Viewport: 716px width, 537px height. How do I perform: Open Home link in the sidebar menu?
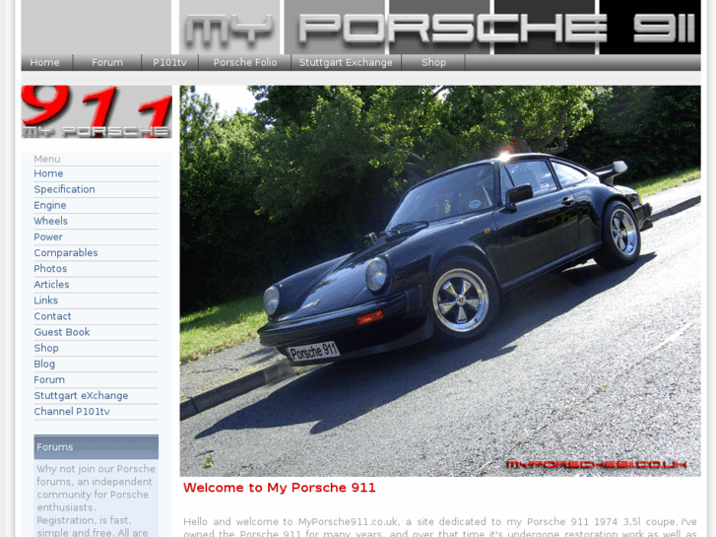pyautogui.click(x=48, y=173)
